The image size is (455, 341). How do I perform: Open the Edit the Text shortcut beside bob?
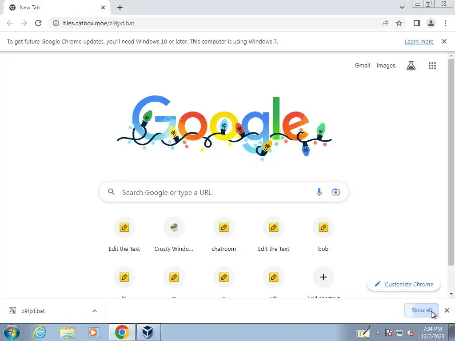[x=274, y=235]
